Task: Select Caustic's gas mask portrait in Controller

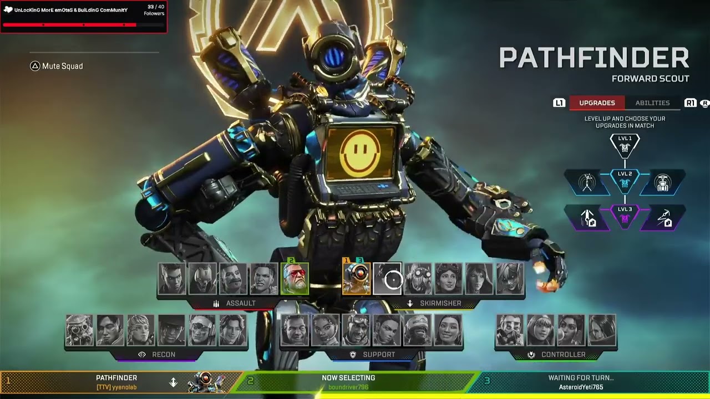Action: tap(510, 330)
